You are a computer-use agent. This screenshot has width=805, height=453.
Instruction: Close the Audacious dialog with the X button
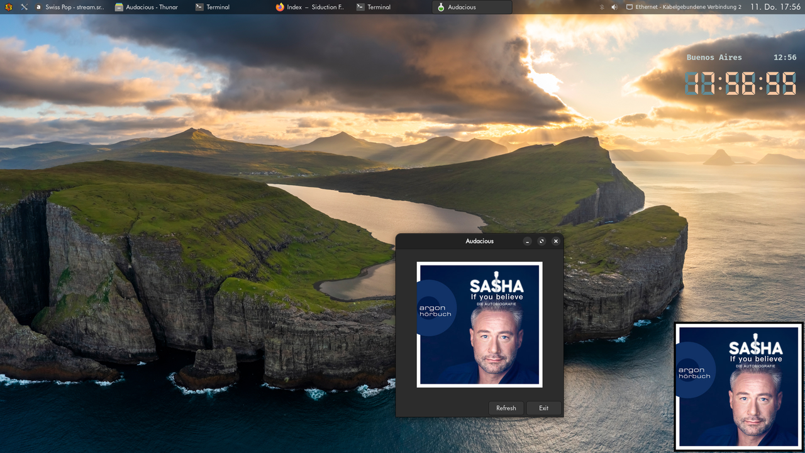[x=556, y=241]
